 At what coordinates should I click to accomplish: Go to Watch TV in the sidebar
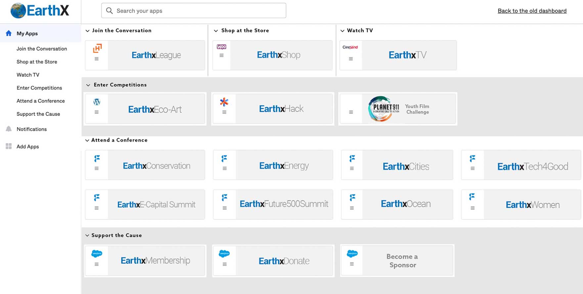pos(28,75)
